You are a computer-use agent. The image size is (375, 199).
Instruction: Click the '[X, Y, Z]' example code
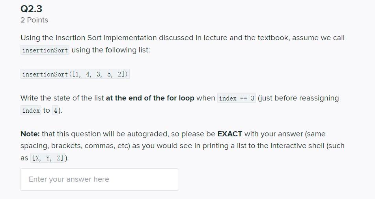(48, 158)
